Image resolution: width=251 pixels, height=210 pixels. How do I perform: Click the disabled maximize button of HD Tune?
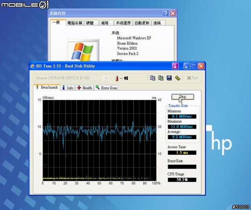[194, 66]
